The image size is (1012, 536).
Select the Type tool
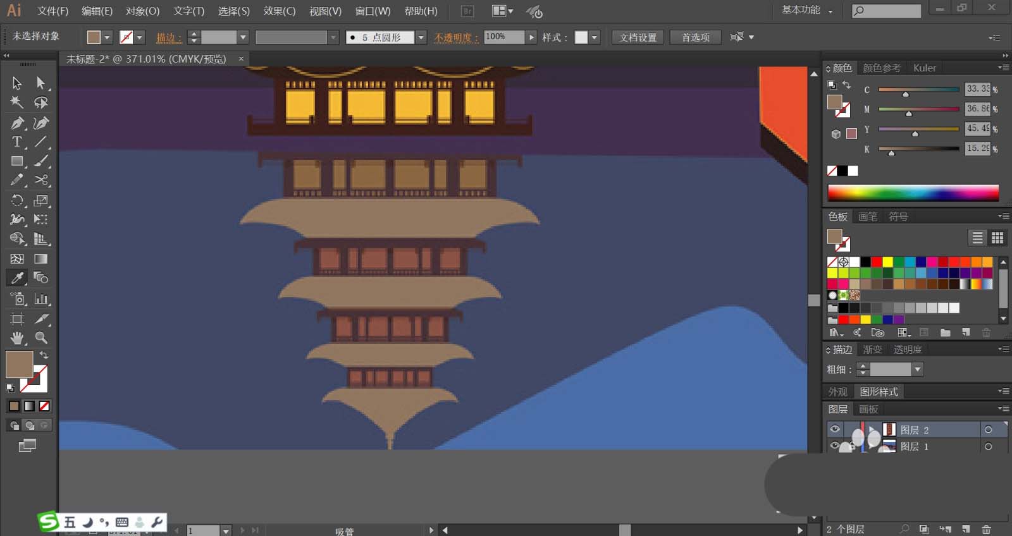[17, 142]
